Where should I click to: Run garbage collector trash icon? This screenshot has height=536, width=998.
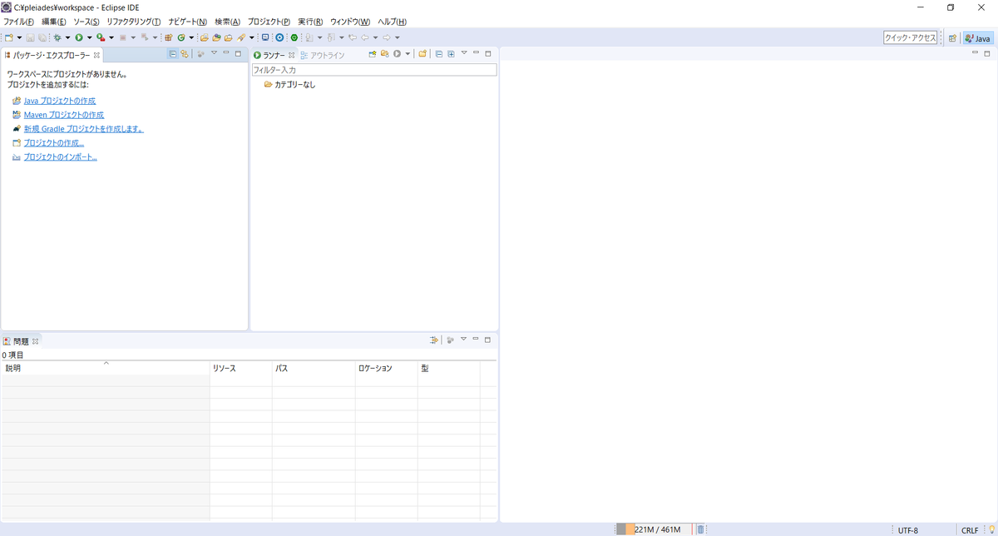pyautogui.click(x=700, y=529)
